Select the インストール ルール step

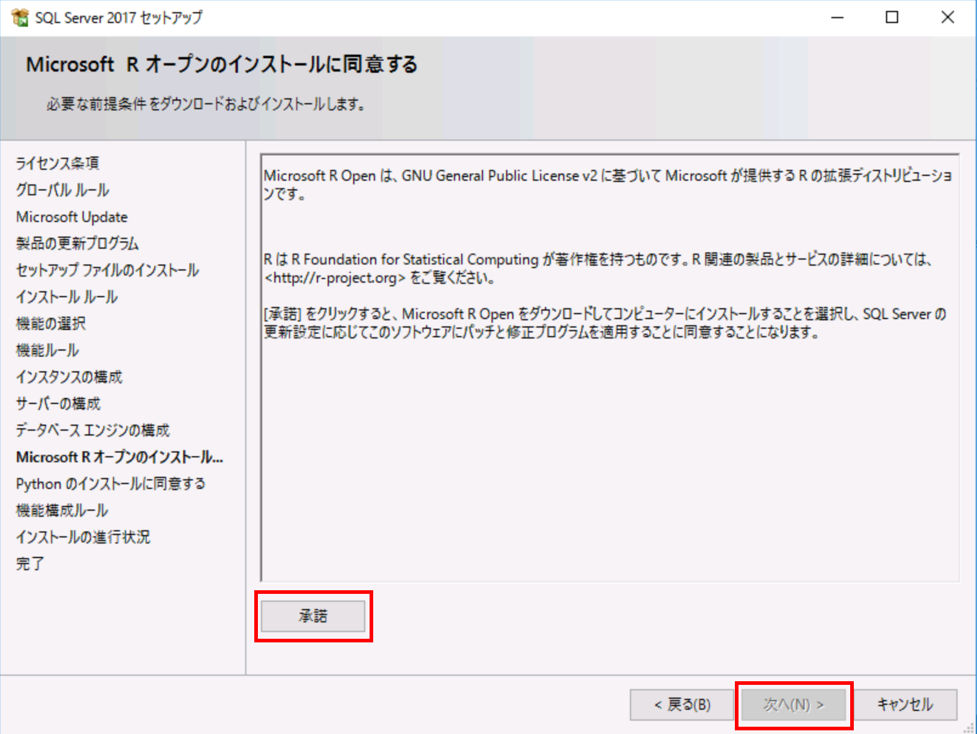[x=67, y=297]
